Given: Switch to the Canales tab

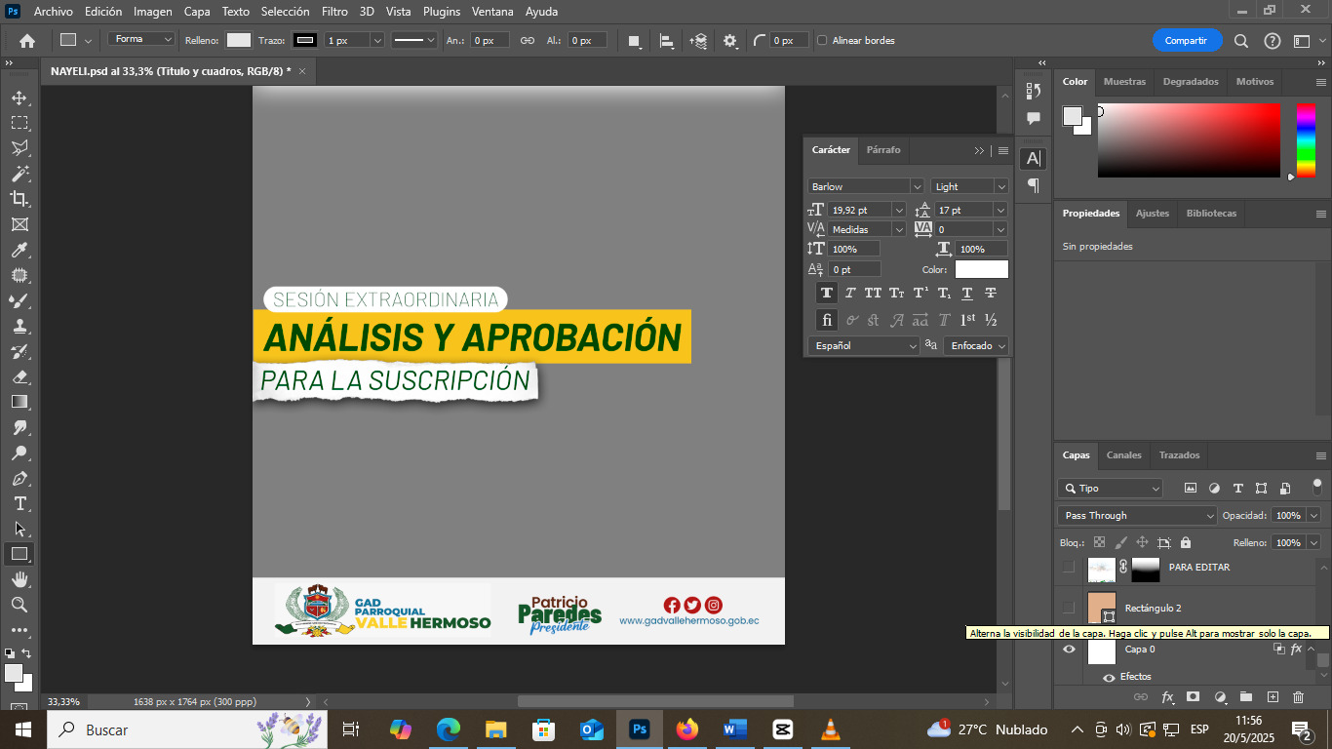Looking at the screenshot, I should (x=1123, y=455).
